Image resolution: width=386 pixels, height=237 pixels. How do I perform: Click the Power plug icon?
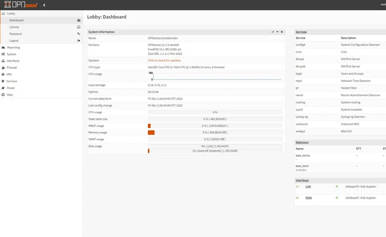[3, 88]
